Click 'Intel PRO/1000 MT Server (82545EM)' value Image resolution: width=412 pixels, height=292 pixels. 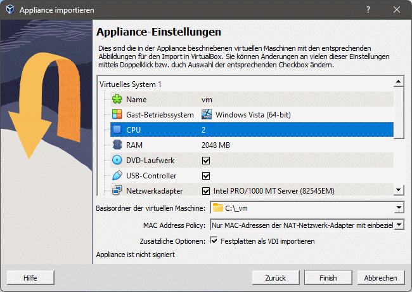tap(274, 191)
